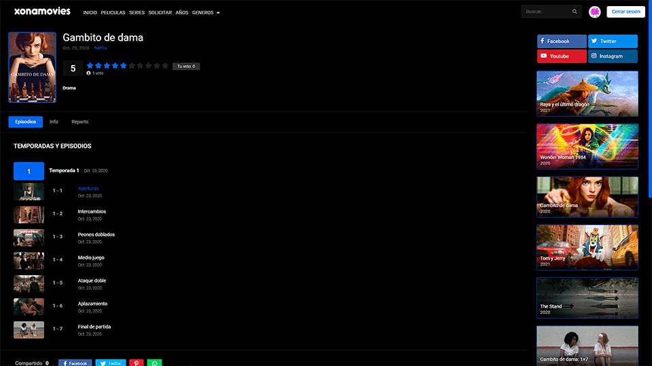This screenshot has width=652, height=366.
Task: Open the Aperturas episode link
Action: [88, 188]
